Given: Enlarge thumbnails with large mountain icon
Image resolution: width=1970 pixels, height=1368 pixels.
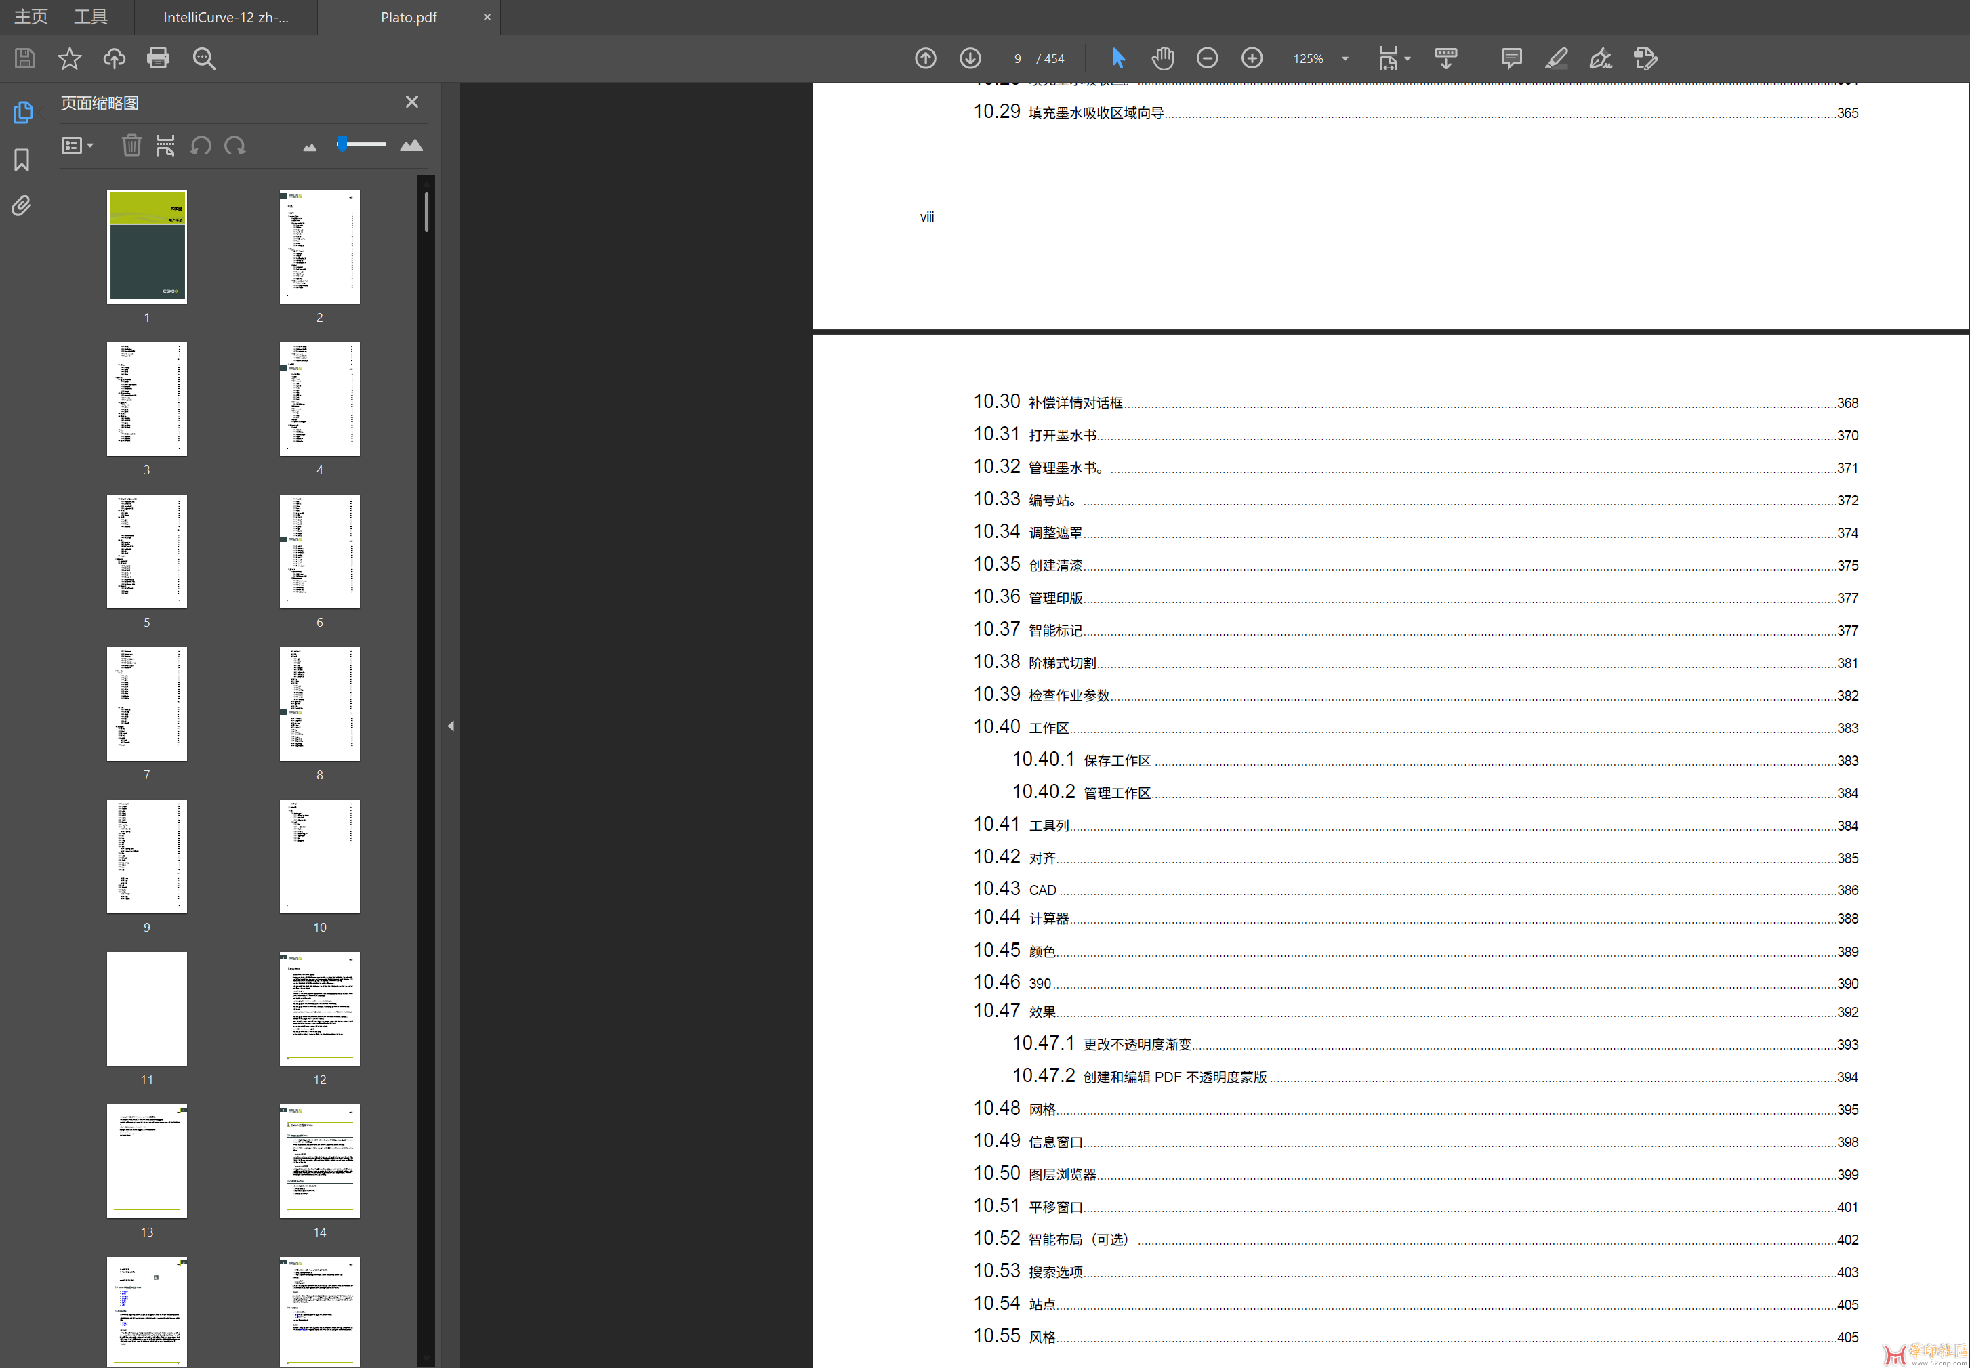Looking at the screenshot, I should coord(411,145).
